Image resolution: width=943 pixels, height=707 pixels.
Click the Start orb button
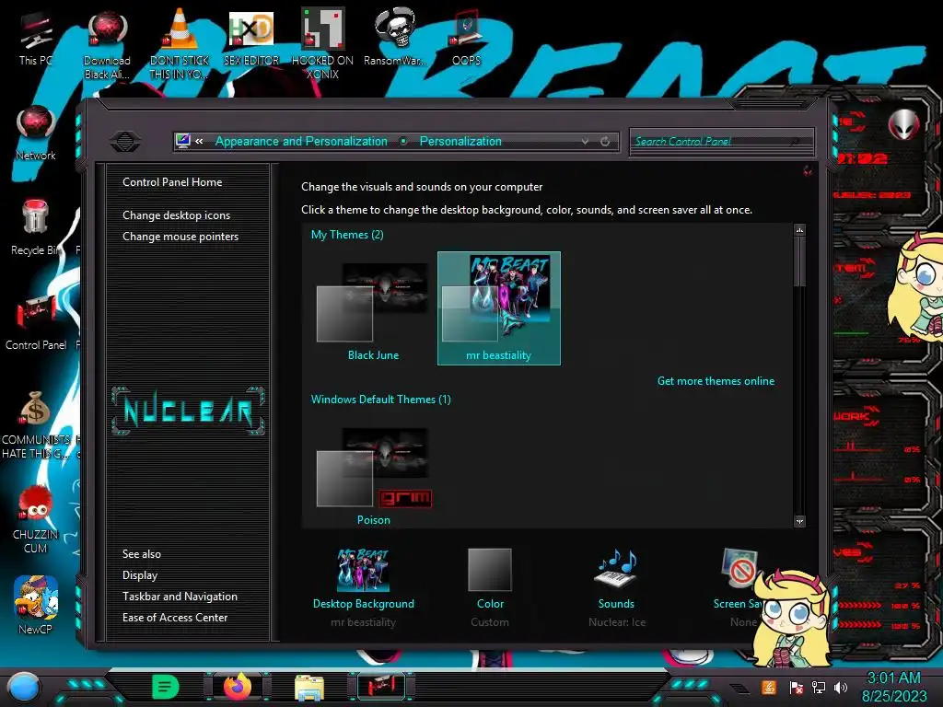(x=24, y=687)
